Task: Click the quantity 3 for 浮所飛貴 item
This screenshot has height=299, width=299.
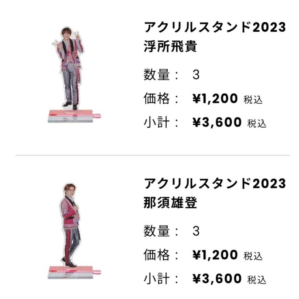Action: (196, 75)
